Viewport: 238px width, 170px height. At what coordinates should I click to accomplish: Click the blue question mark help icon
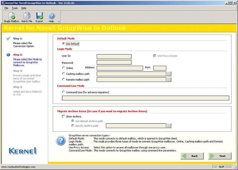[61, 141]
